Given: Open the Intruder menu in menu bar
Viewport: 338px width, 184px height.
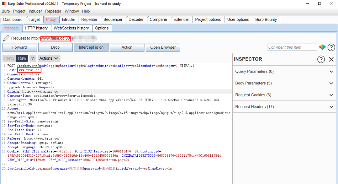Looking at the screenshot, I should pos(35,11).
